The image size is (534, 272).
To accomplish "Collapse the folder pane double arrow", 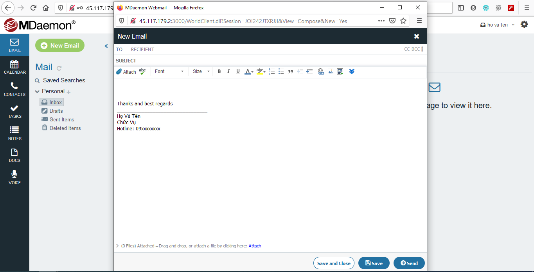I will [106, 46].
